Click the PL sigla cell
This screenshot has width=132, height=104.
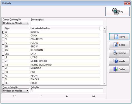[x=17, y=79]
